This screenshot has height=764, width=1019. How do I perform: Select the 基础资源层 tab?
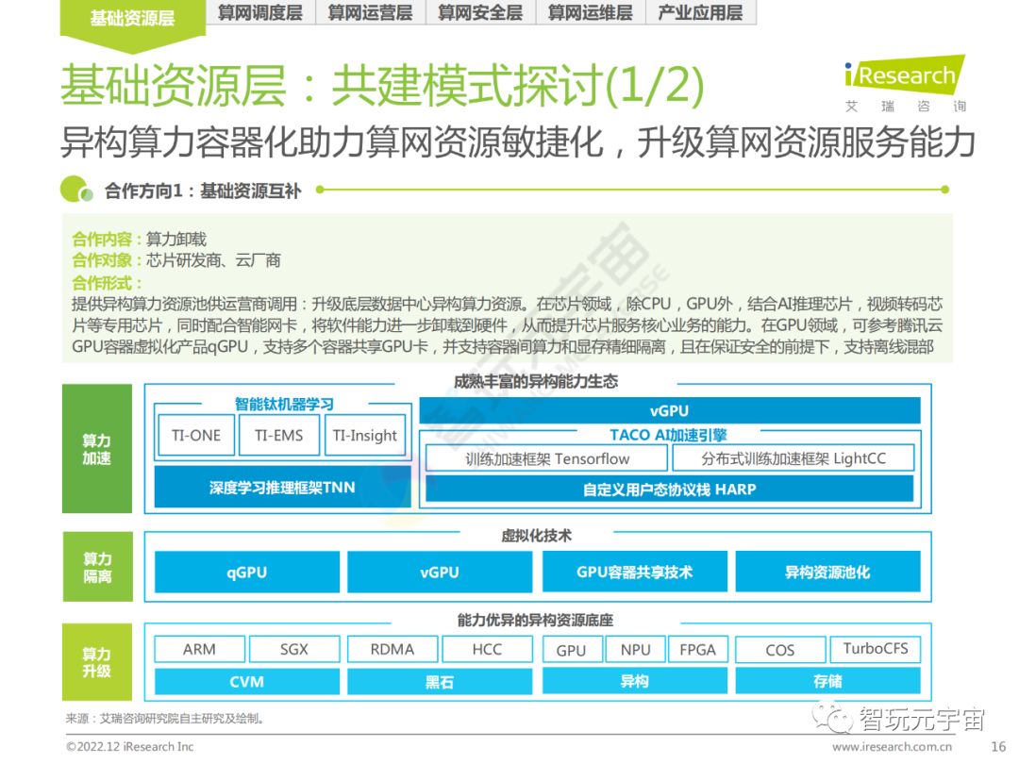(133, 18)
